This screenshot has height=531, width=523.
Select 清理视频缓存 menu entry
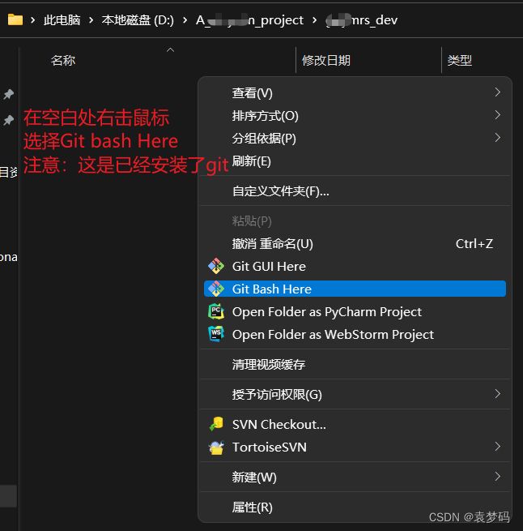tap(355, 364)
